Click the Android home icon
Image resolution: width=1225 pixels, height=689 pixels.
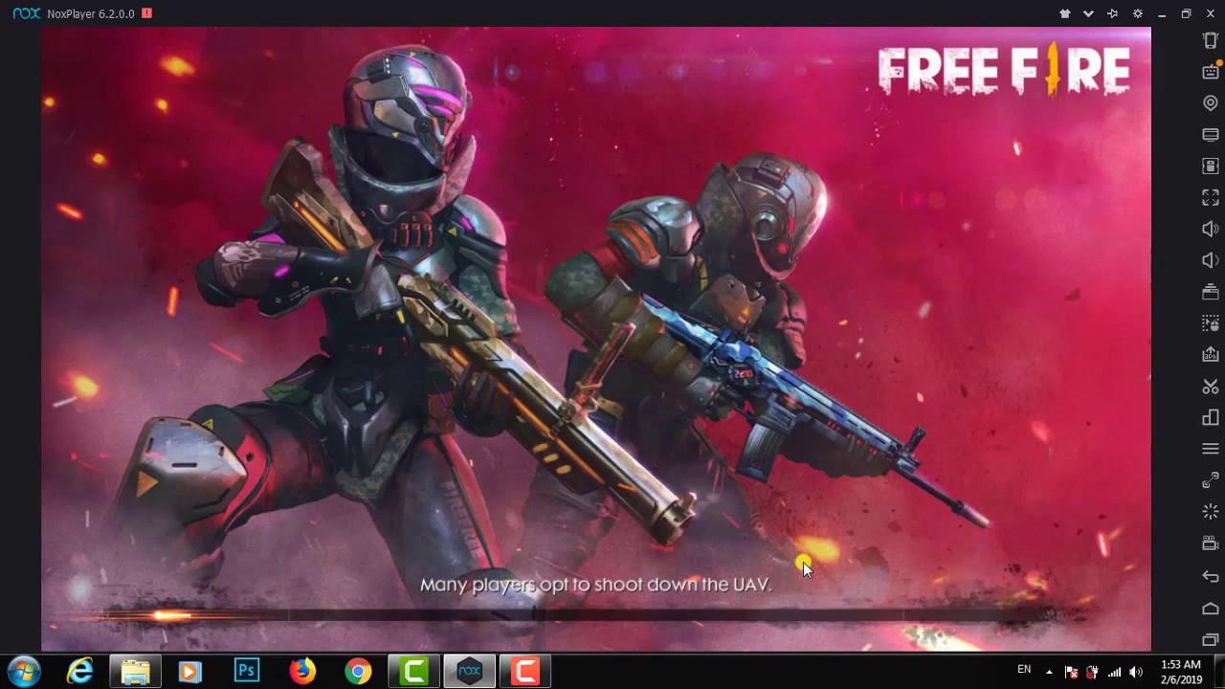(1211, 608)
